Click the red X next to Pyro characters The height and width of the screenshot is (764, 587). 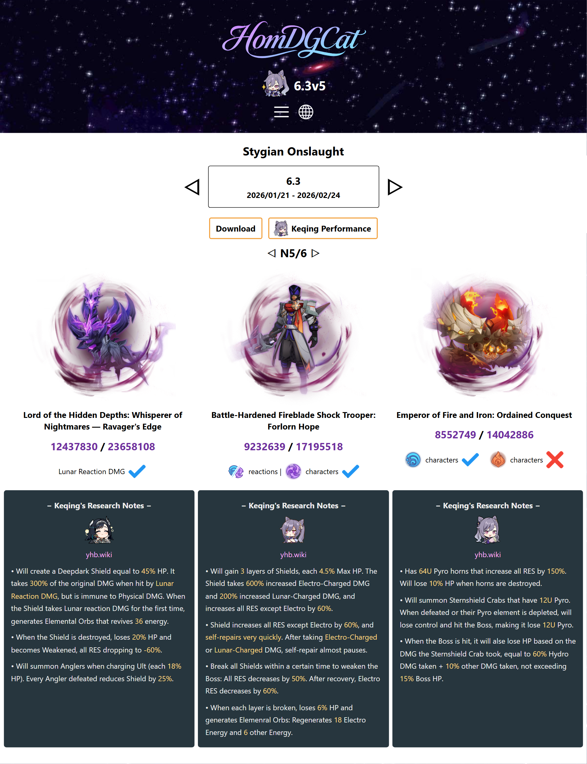point(555,459)
